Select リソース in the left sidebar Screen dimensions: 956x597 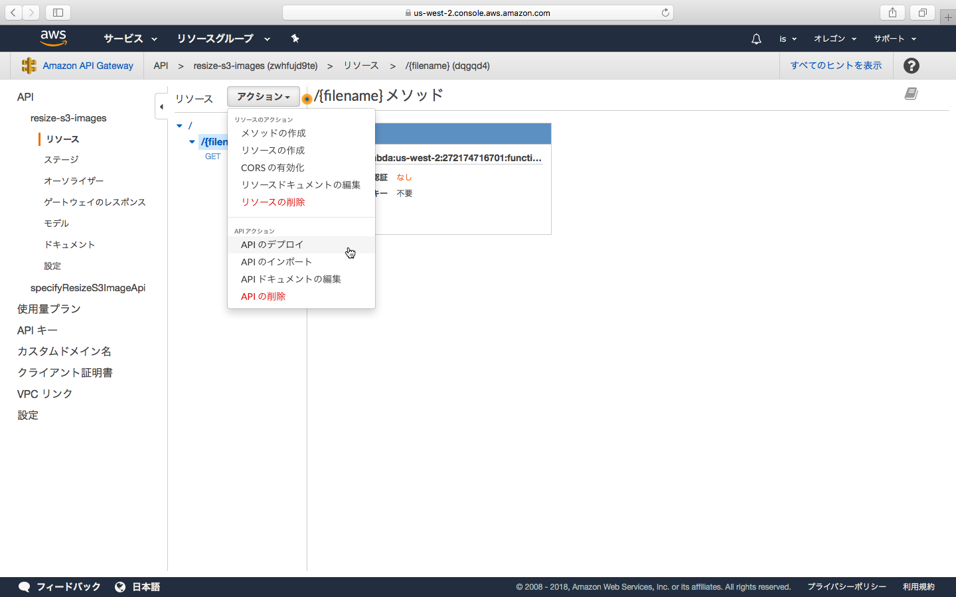[x=62, y=139]
